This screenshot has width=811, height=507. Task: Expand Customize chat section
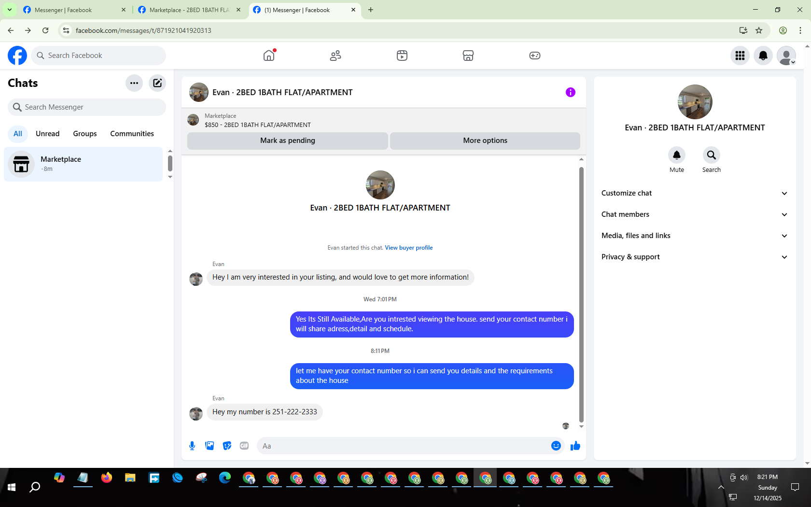[x=695, y=193]
